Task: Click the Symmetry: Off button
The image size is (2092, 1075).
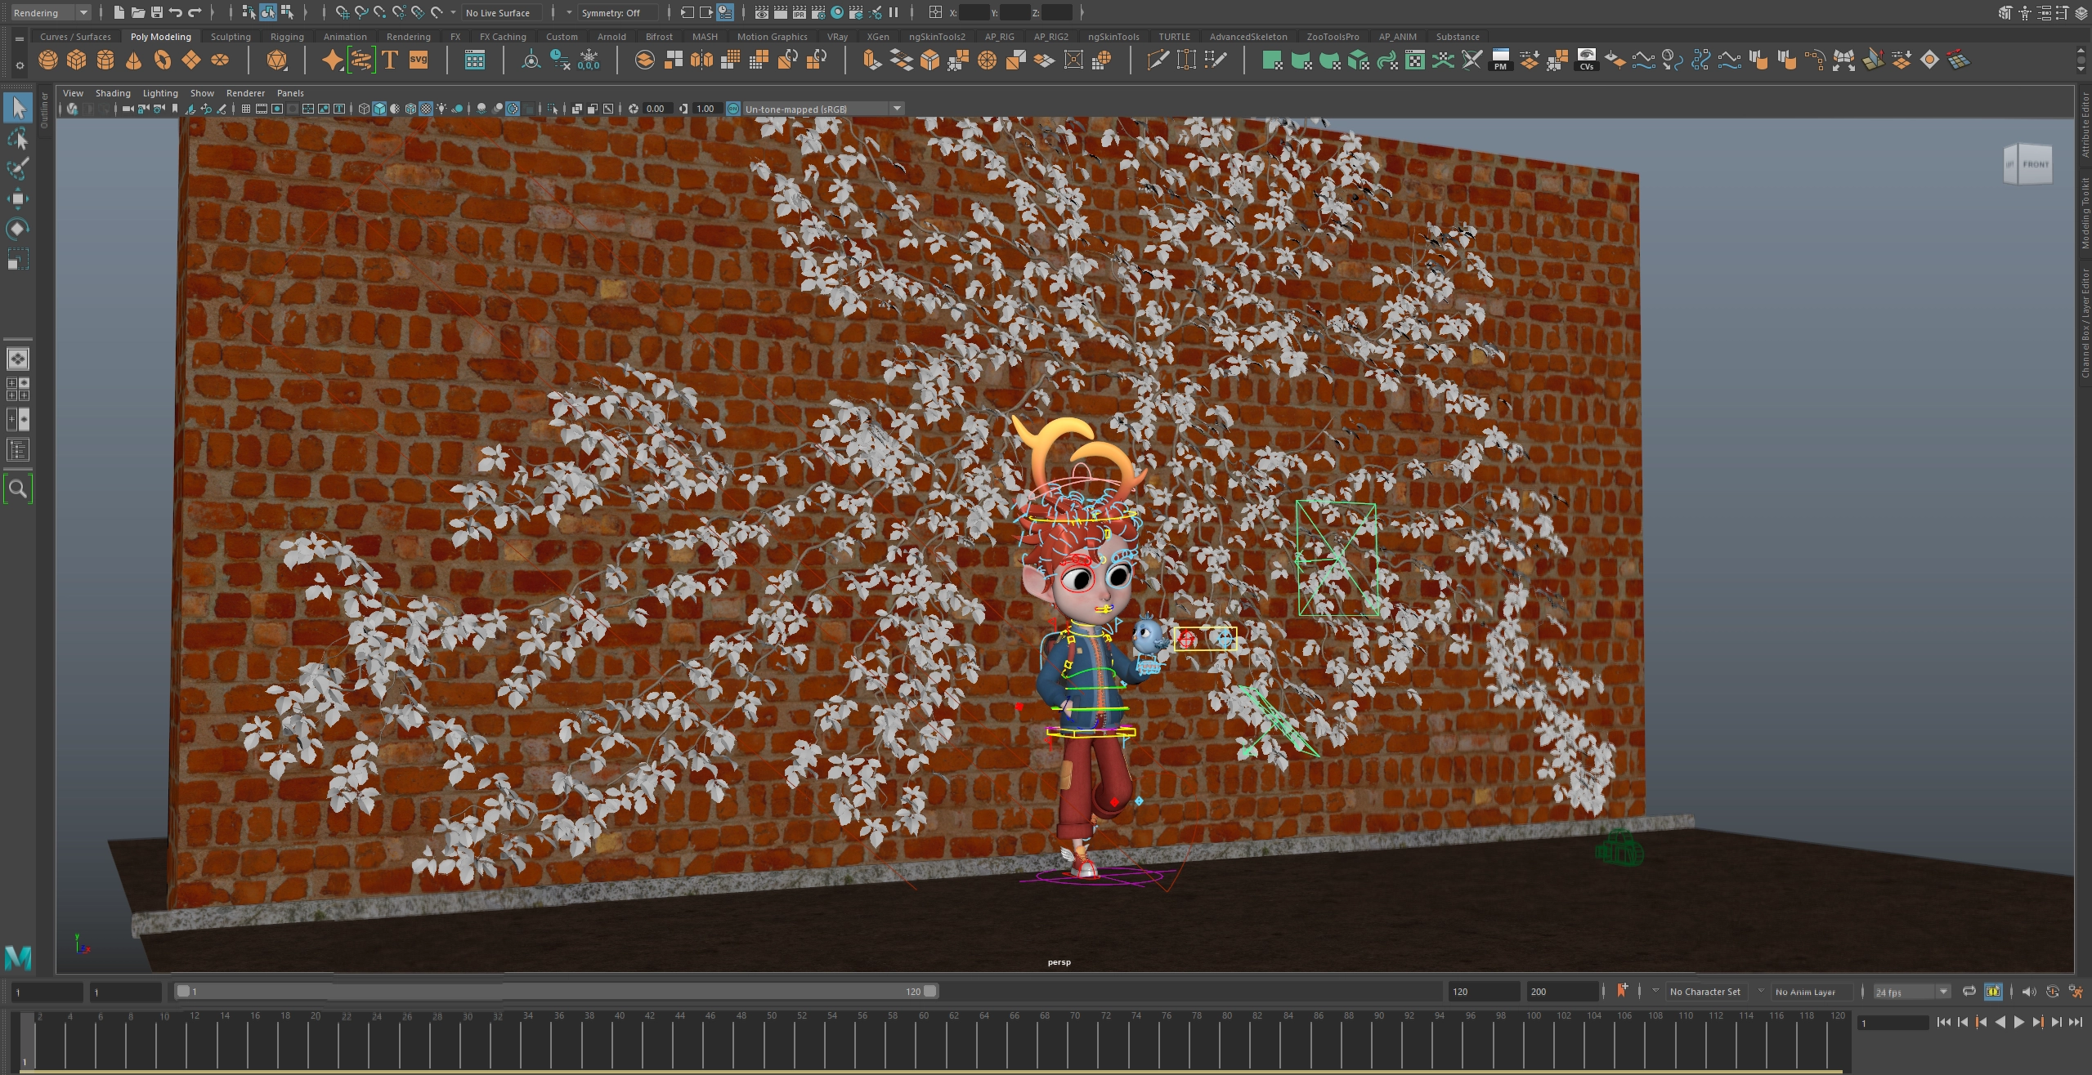Action: (x=611, y=12)
